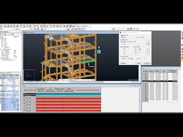Click the tables icon left of the layout dropdown
The height and width of the screenshot is (137, 183).
(71, 26)
